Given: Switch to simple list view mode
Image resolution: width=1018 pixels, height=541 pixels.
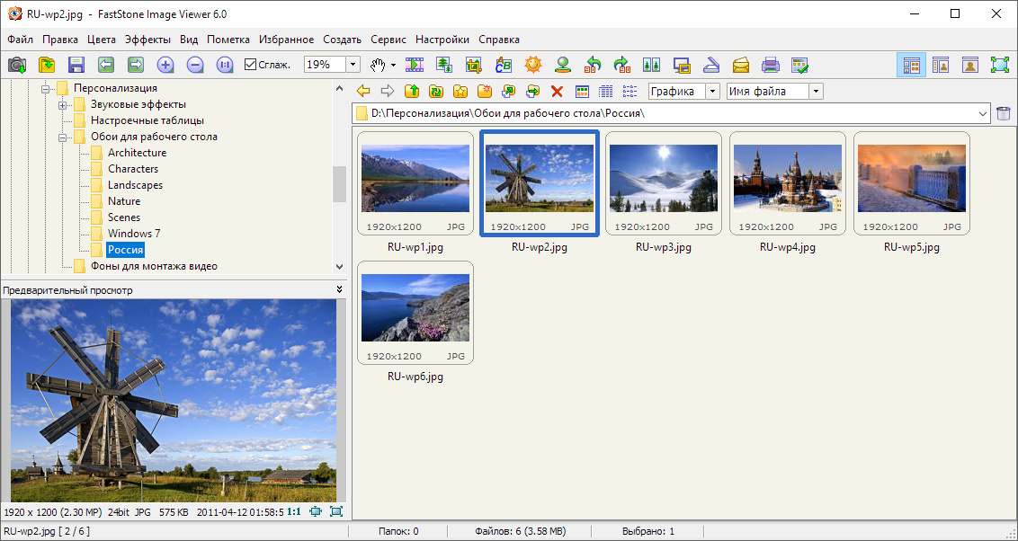Looking at the screenshot, I should coord(630,92).
